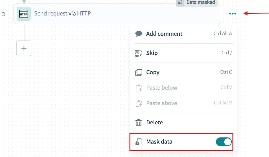Image resolution: width=269 pixels, height=157 pixels.
Task: Click the plus button to add a step
Action: [24, 48]
